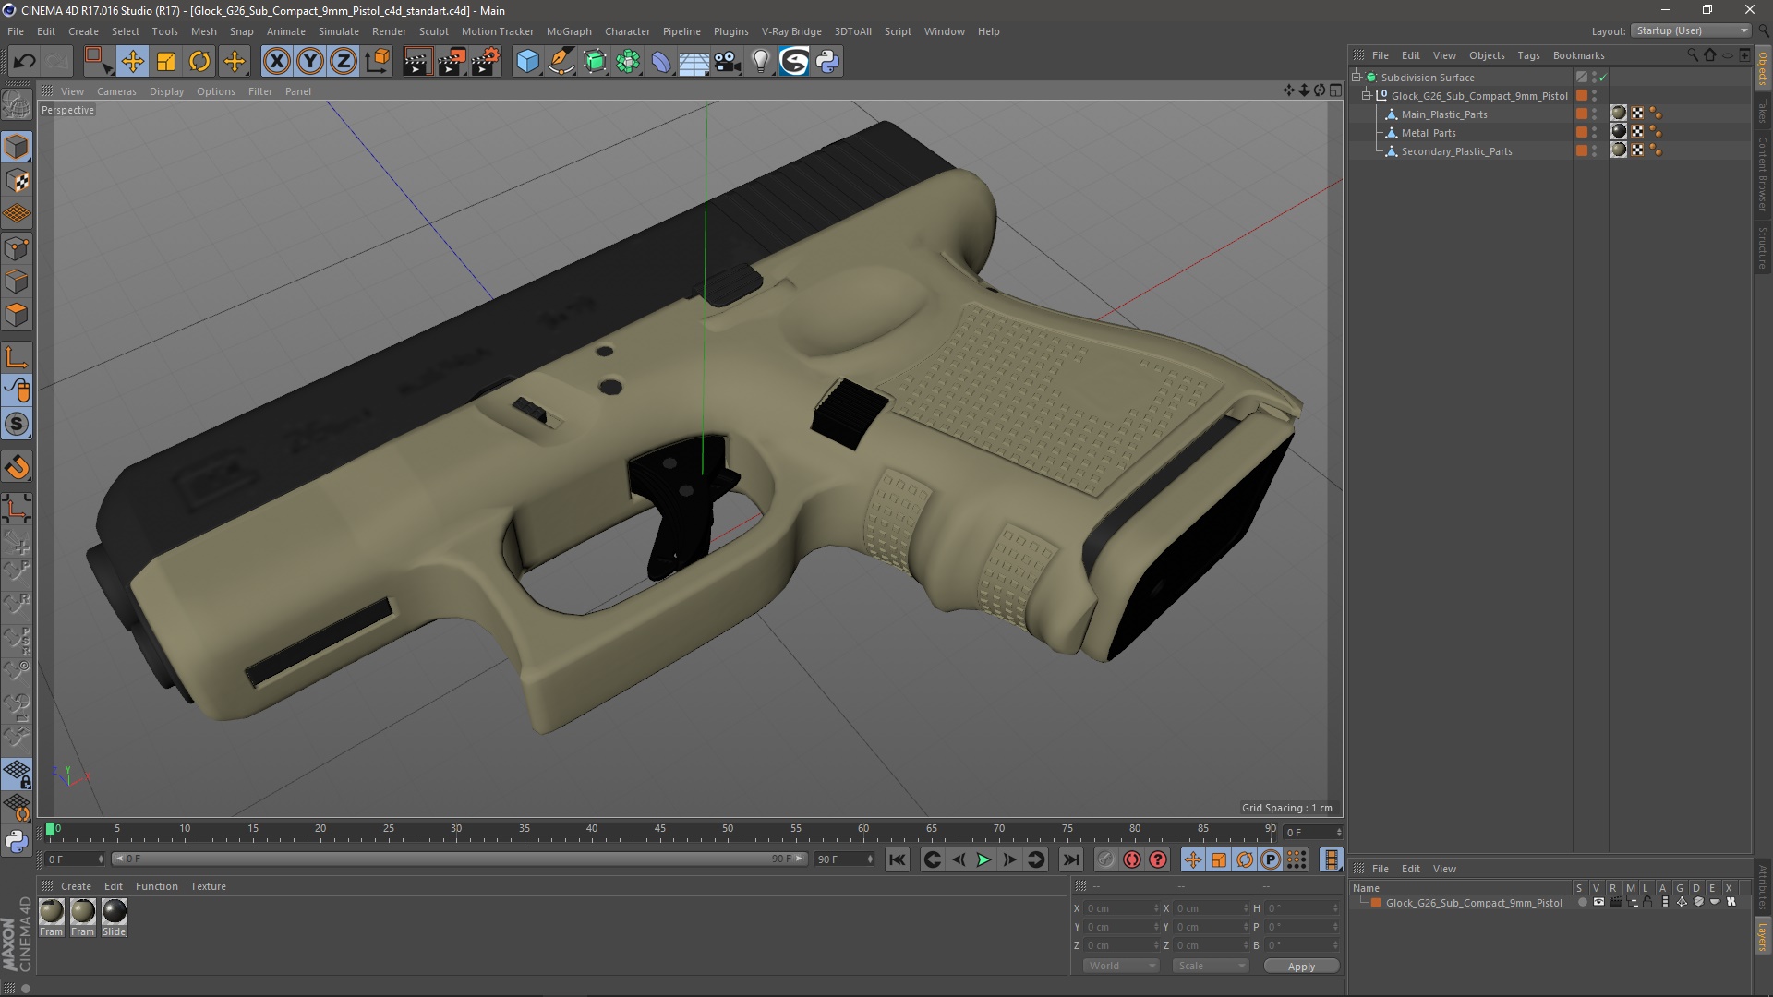Select Polygons mode in left sidebar
This screenshot has width=1773, height=997.
pyautogui.click(x=17, y=315)
